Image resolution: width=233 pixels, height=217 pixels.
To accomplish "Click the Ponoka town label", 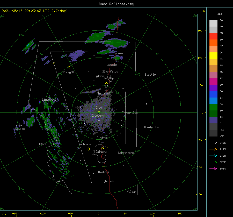I will pyautogui.click(x=118, y=53).
